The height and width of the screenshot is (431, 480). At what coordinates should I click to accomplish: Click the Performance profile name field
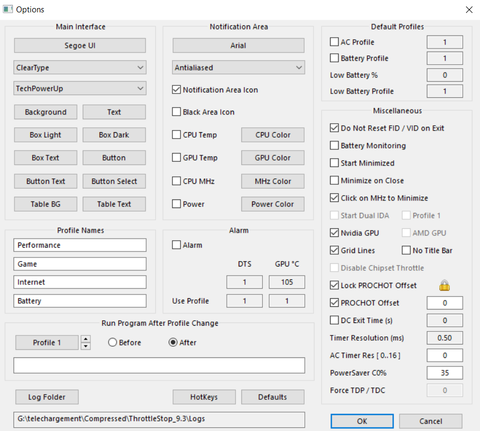(80, 245)
